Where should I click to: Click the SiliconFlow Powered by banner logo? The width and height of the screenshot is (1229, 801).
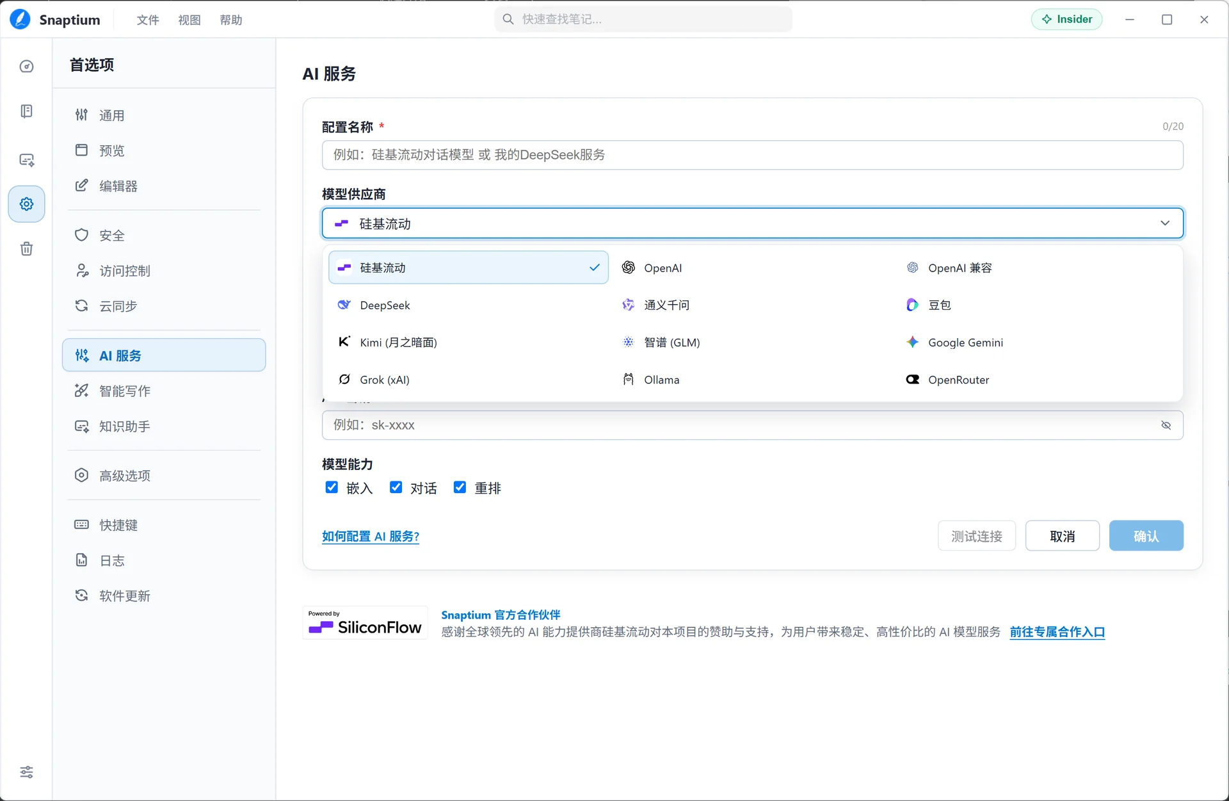tap(365, 622)
